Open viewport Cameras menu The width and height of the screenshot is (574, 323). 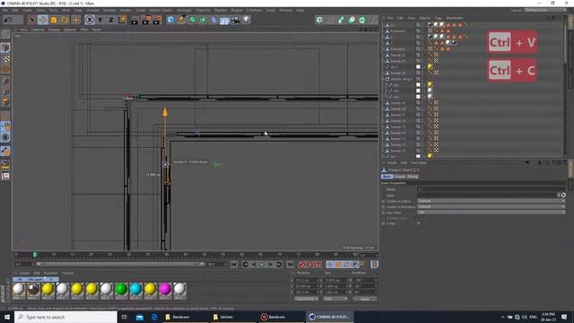coord(38,30)
